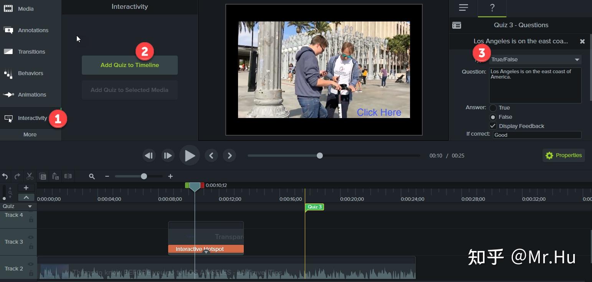The width and height of the screenshot is (592, 282).
Task: Close the Los Angeles question panel
Action: point(582,41)
